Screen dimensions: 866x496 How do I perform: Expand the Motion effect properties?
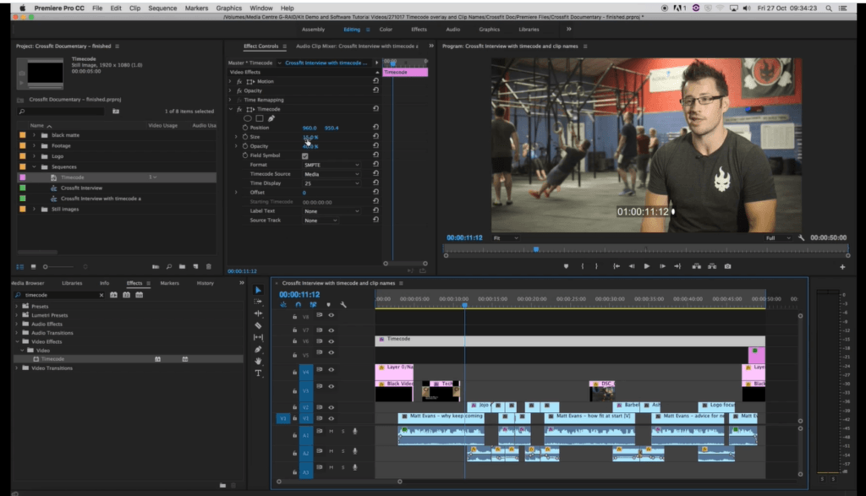[x=230, y=81]
